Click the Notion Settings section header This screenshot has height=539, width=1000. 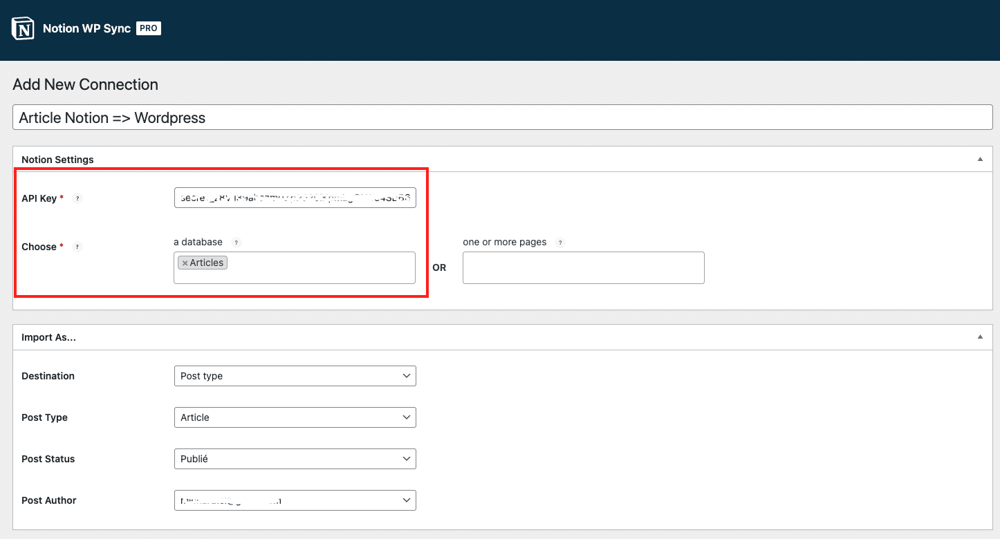[57, 159]
